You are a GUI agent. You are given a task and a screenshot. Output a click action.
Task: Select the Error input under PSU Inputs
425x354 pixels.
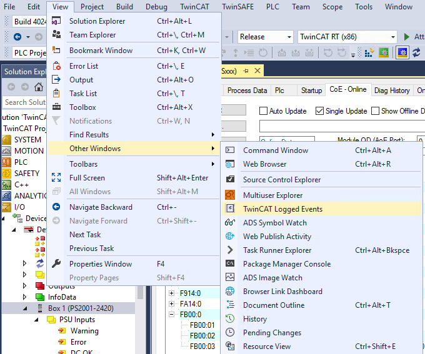click(78, 342)
